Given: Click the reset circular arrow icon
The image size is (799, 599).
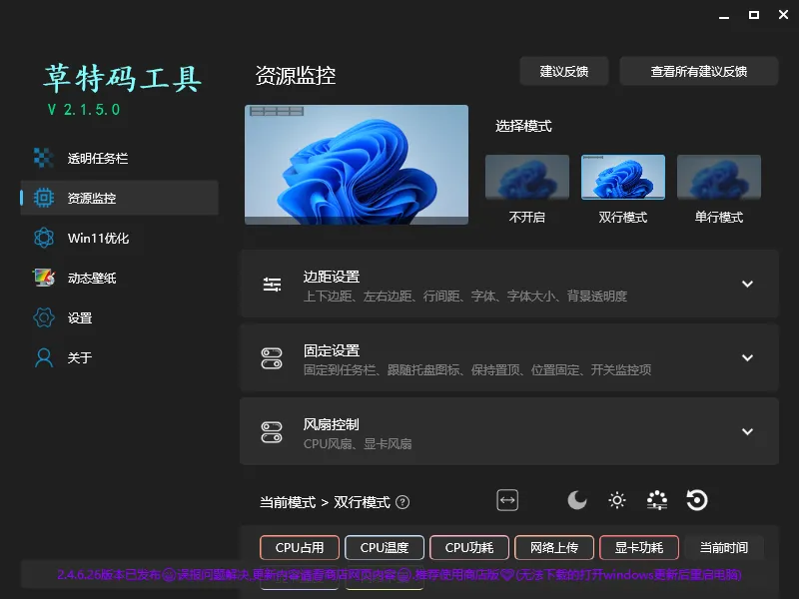Looking at the screenshot, I should [696, 500].
